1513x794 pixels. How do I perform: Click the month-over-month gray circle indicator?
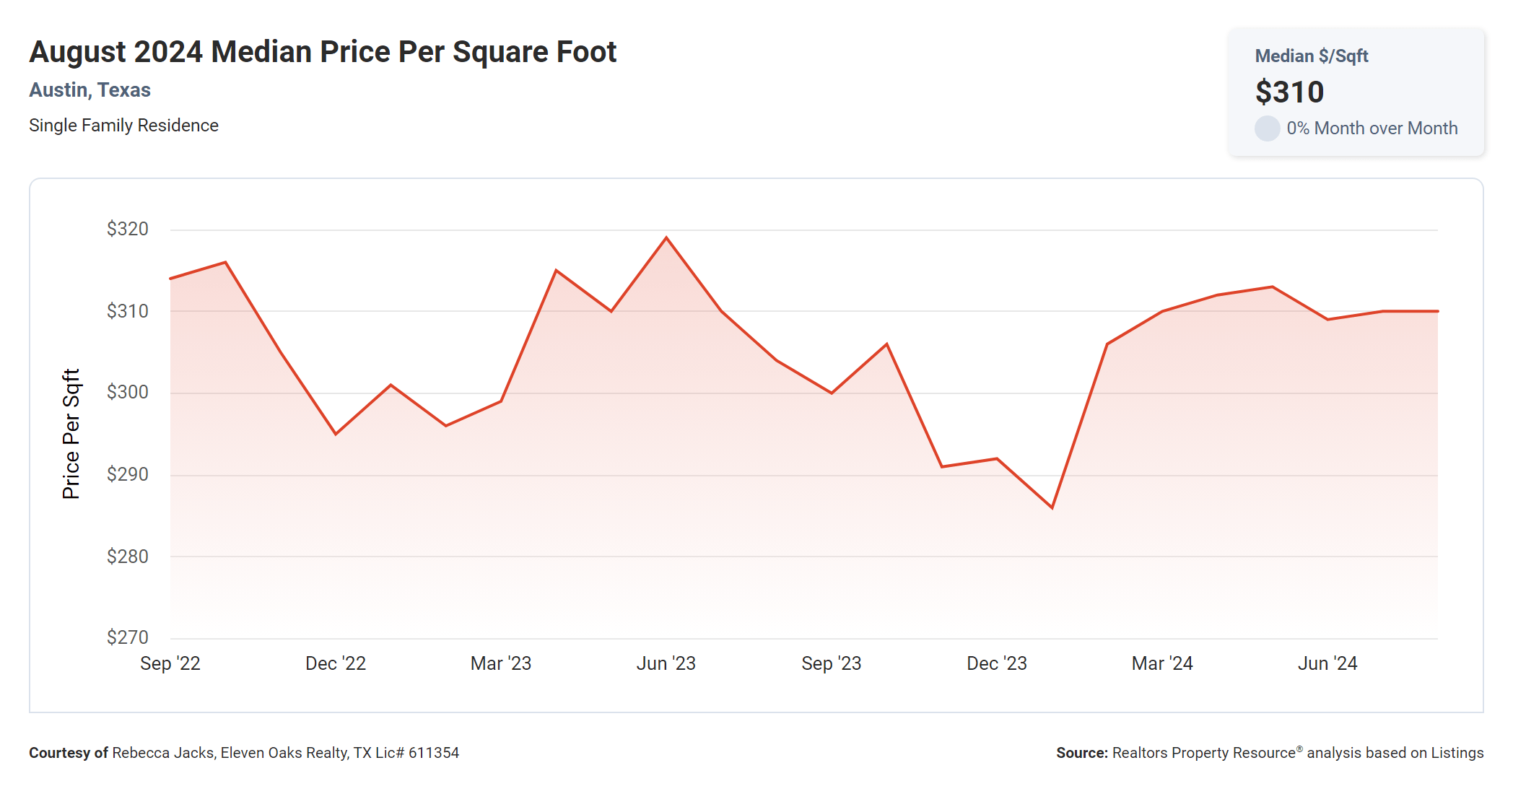point(1267,128)
